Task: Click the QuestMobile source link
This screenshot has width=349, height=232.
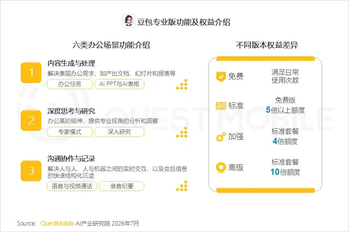Action: [x=57, y=223]
